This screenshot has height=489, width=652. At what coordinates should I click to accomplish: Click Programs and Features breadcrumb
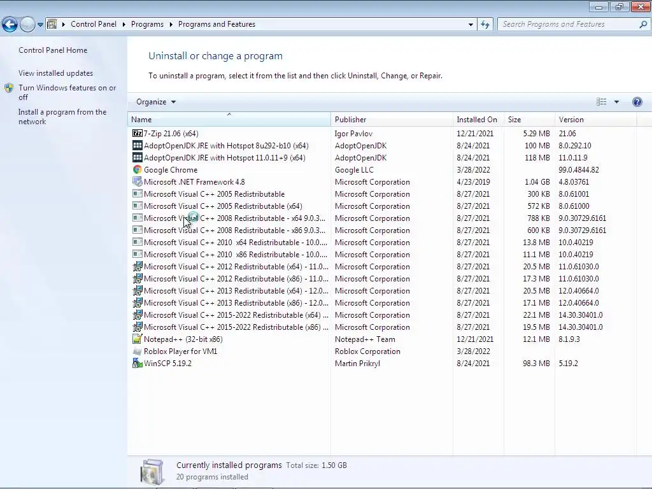tap(216, 24)
